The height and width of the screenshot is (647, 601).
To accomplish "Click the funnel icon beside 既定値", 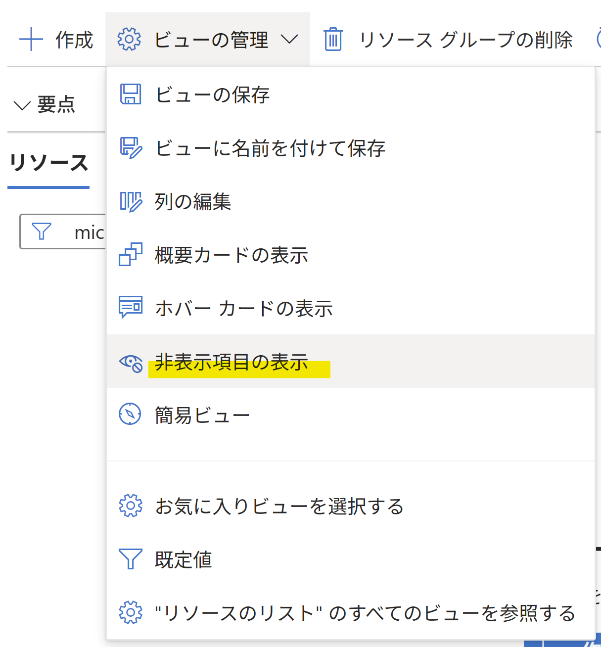I will click(130, 560).
